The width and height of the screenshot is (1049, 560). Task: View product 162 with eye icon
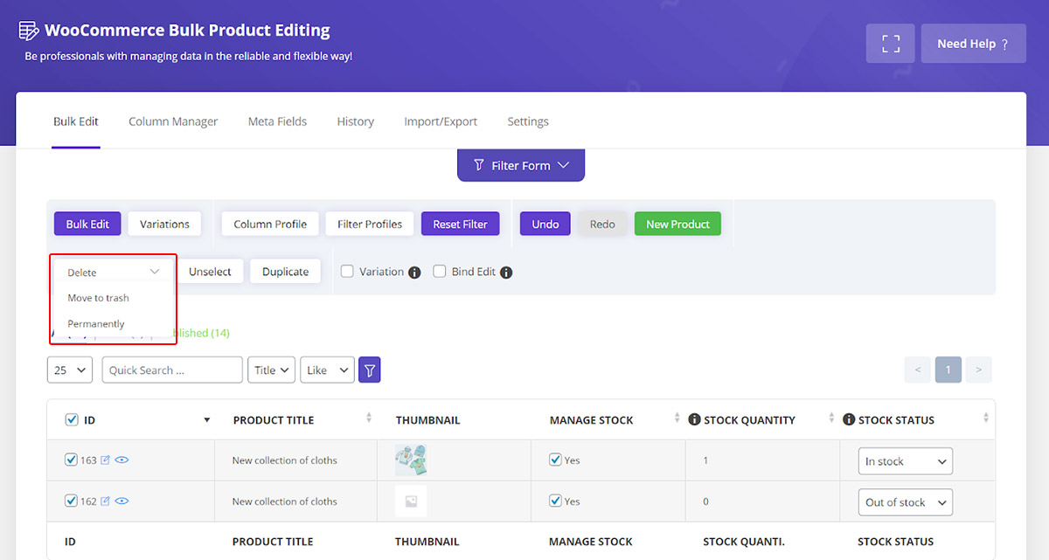pyautogui.click(x=122, y=501)
